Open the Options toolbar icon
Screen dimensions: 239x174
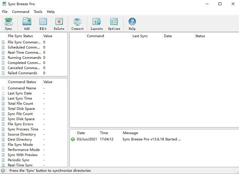pos(114,23)
